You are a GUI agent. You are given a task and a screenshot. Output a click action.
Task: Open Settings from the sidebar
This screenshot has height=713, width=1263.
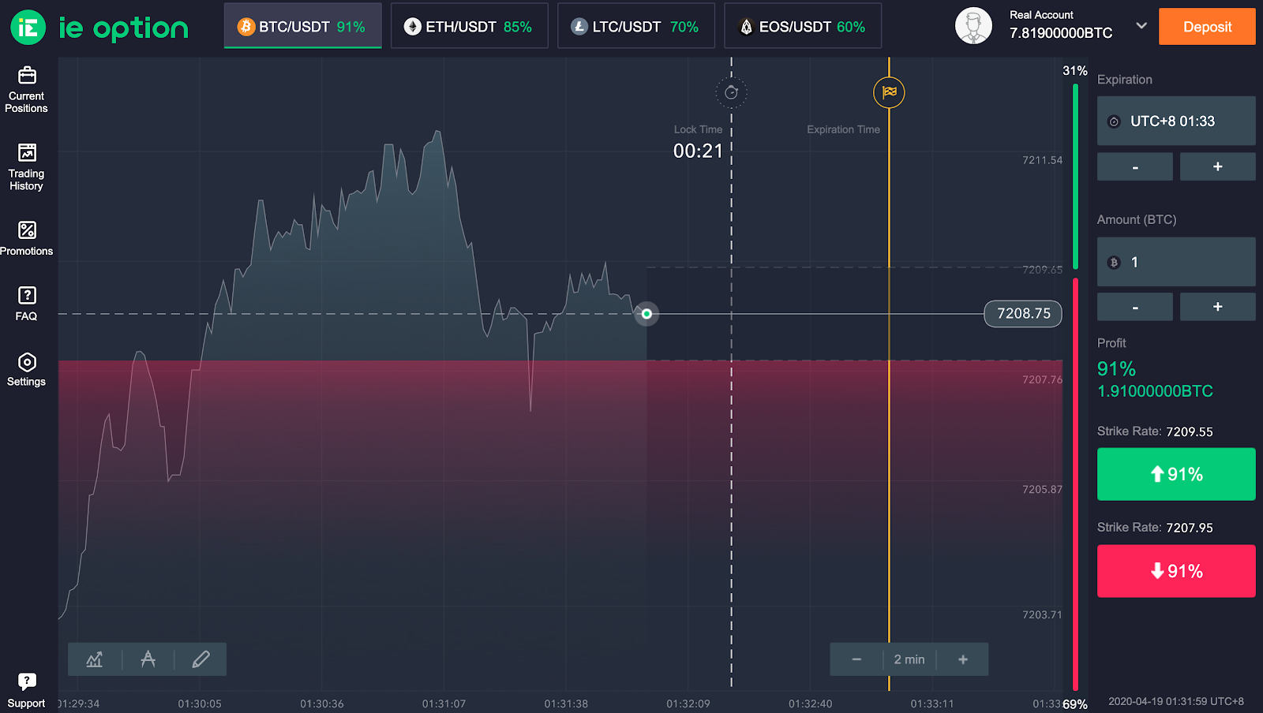click(27, 369)
